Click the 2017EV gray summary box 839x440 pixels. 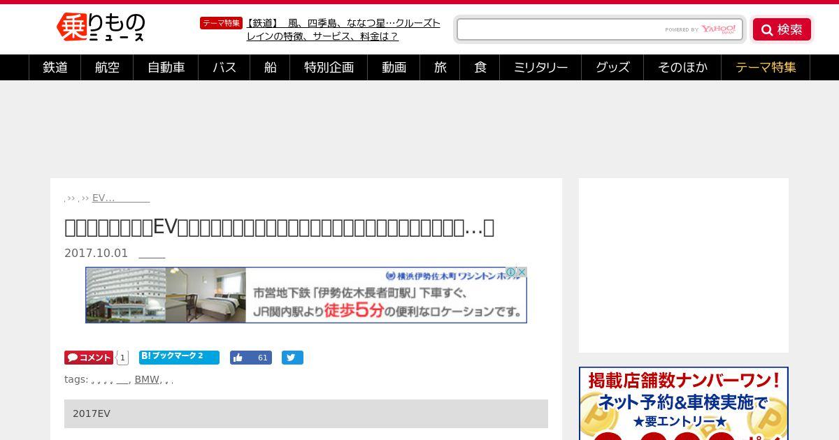pyautogui.click(x=306, y=413)
